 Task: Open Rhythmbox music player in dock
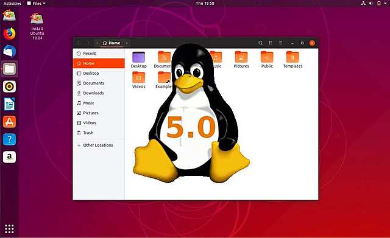(10, 86)
